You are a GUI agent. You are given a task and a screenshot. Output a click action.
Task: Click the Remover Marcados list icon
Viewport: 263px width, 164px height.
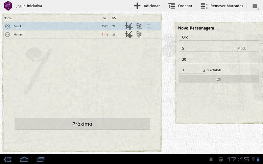204,6
